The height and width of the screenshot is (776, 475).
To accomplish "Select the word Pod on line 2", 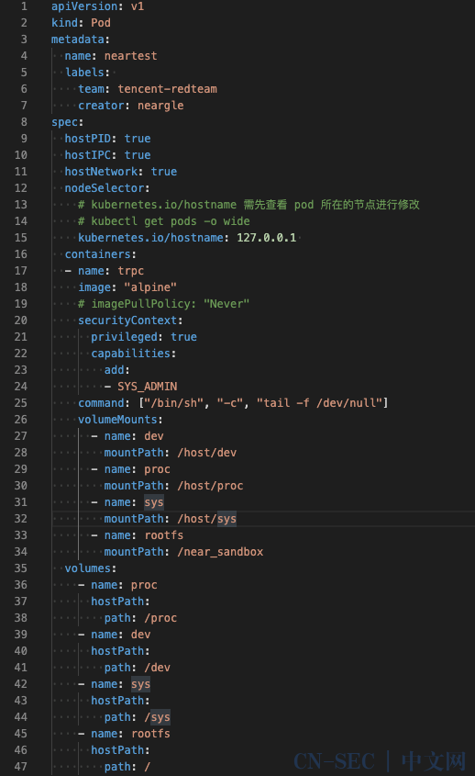I will click(x=101, y=23).
